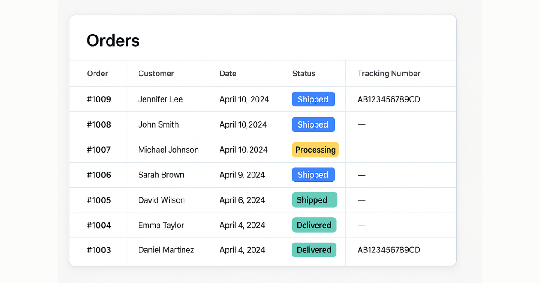The image size is (540, 283).
Task: Click the tracking number in order #1003 row
Action: [x=389, y=250]
